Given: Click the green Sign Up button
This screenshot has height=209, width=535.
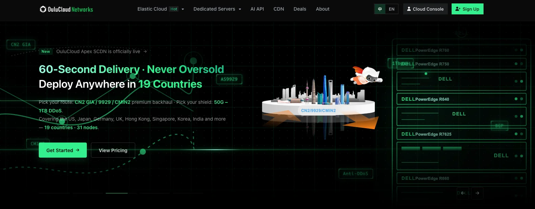Looking at the screenshot, I should click(467, 9).
